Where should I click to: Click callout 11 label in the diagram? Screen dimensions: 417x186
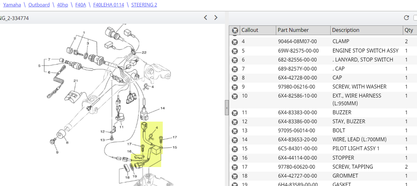pyautogui.click(x=121, y=127)
